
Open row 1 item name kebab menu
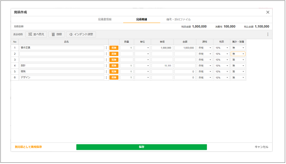click(x=106, y=48)
